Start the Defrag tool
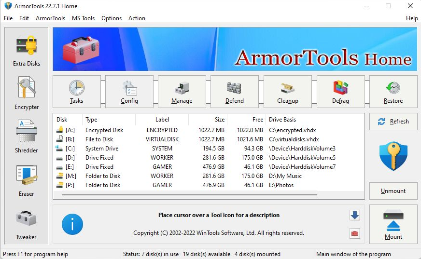Image resolution: width=421 pixels, height=259 pixels. tap(341, 92)
